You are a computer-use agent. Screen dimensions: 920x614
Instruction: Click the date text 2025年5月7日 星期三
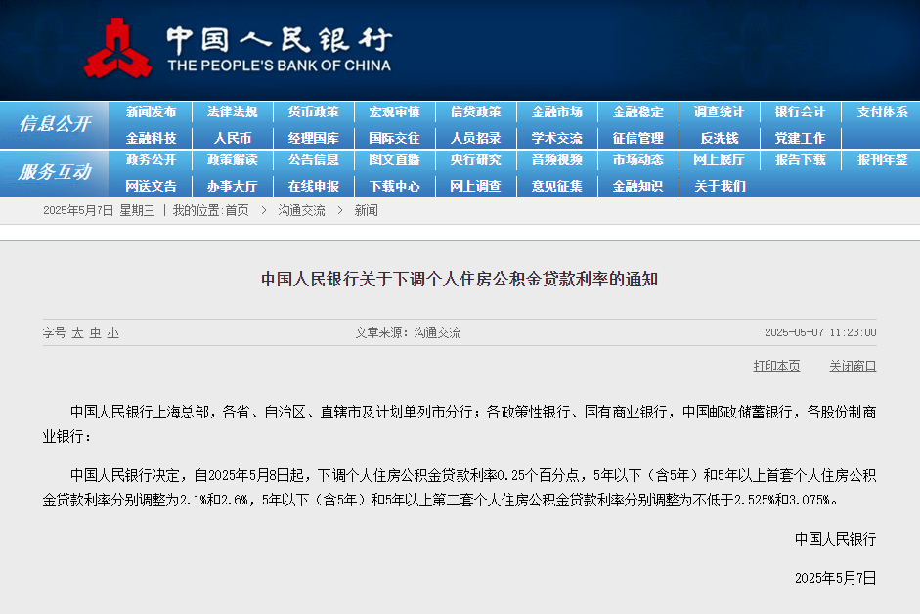(x=99, y=211)
